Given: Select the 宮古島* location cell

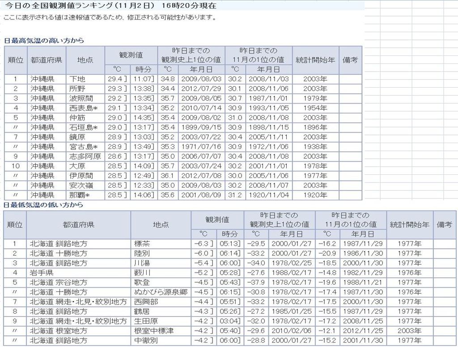Looking at the screenshot, I should point(85,146).
